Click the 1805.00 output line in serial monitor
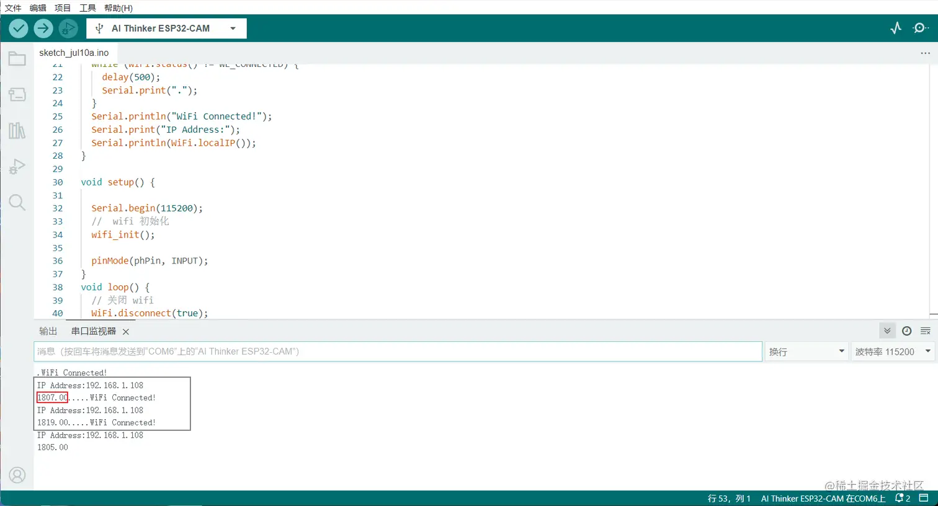The width and height of the screenshot is (938, 506). click(x=53, y=447)
